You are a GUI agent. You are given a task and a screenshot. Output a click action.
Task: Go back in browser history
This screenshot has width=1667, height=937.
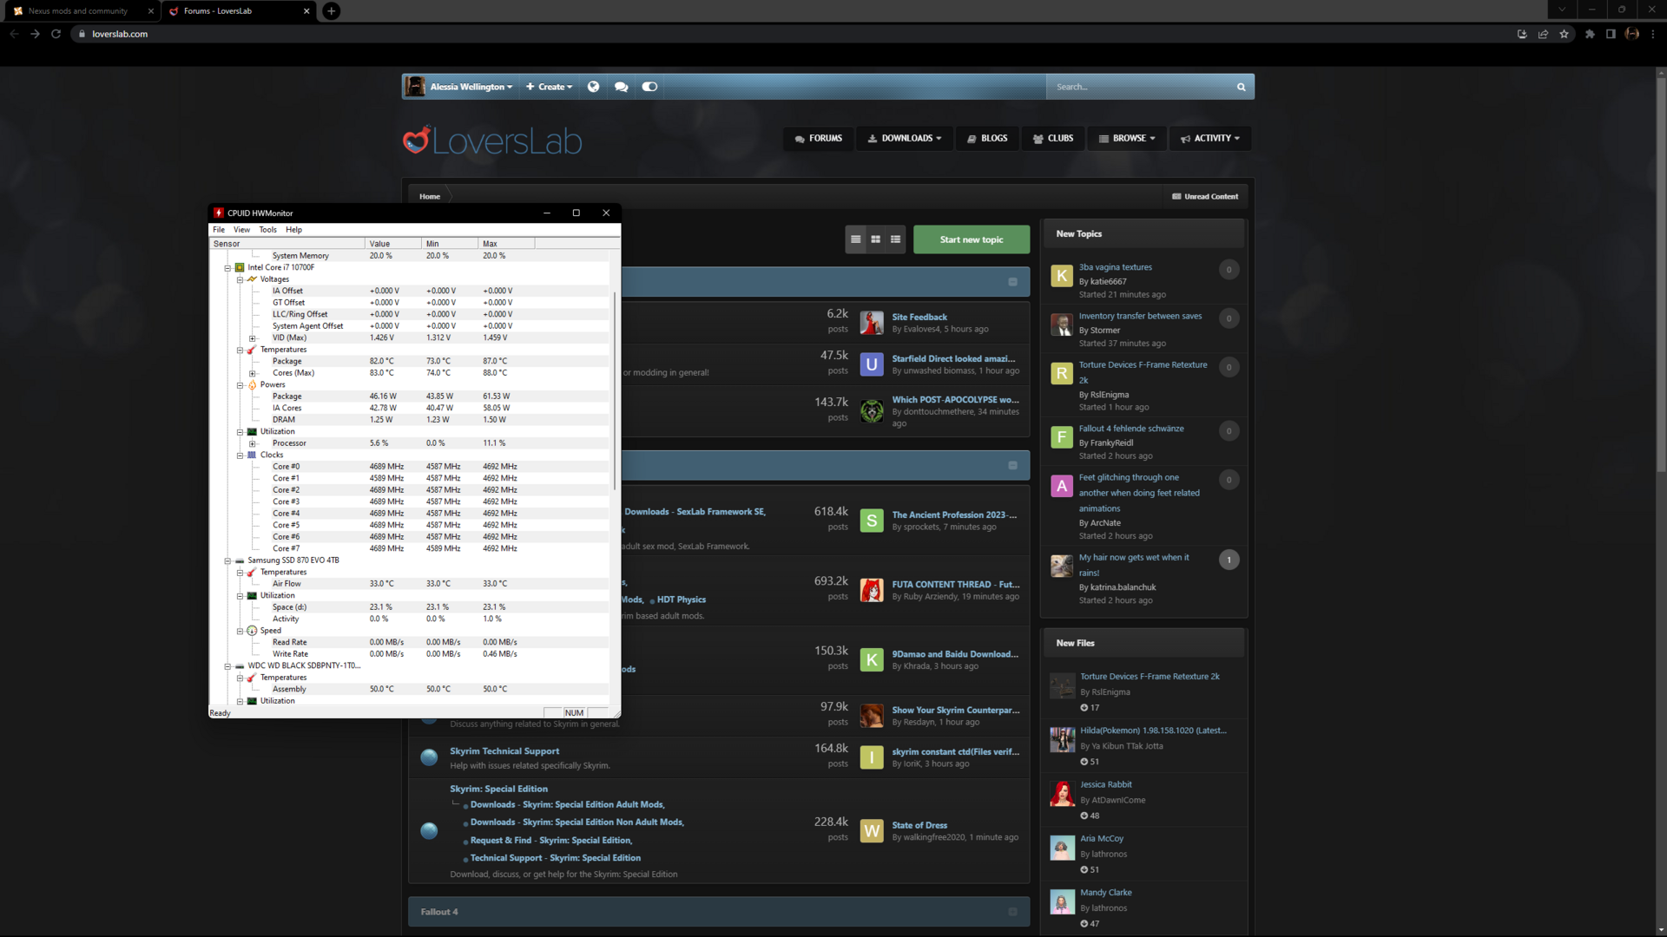pyautogui.click(x=14, y=34)
